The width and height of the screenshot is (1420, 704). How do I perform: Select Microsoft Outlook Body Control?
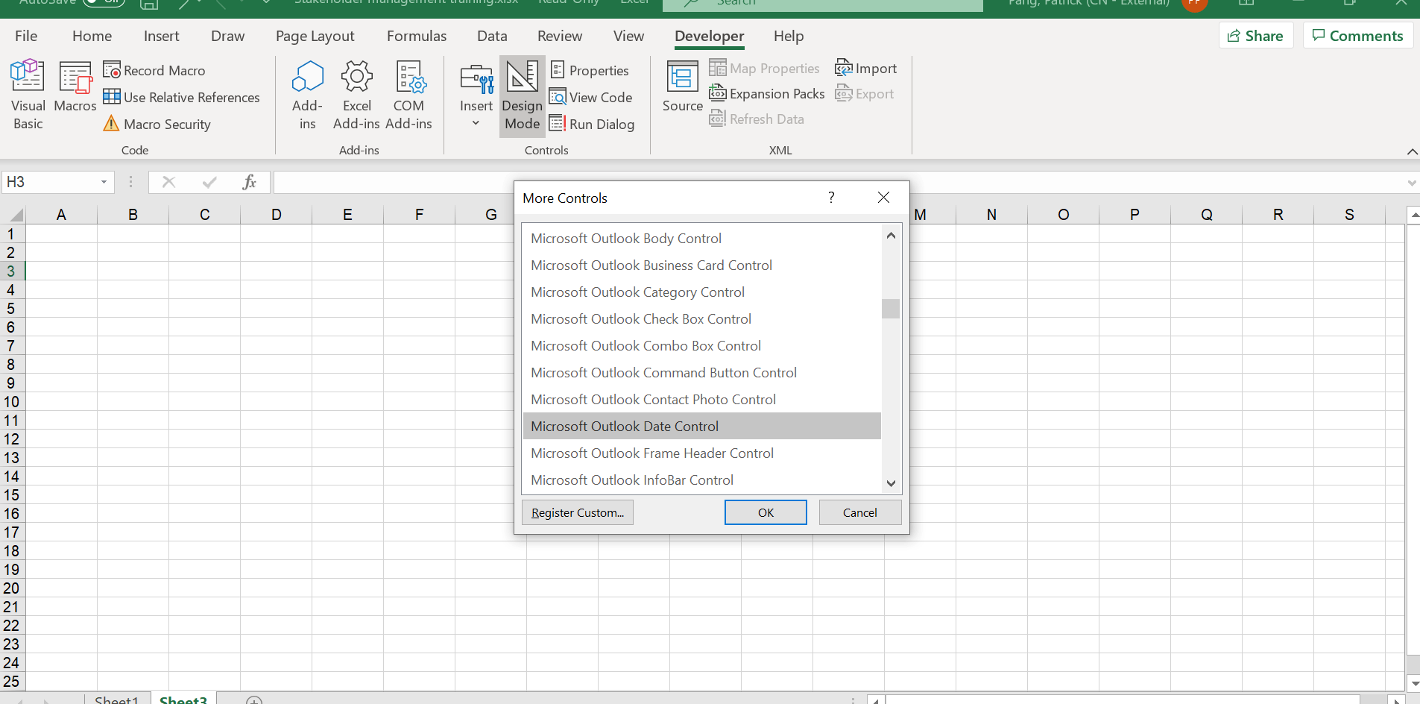click(702, 239)
